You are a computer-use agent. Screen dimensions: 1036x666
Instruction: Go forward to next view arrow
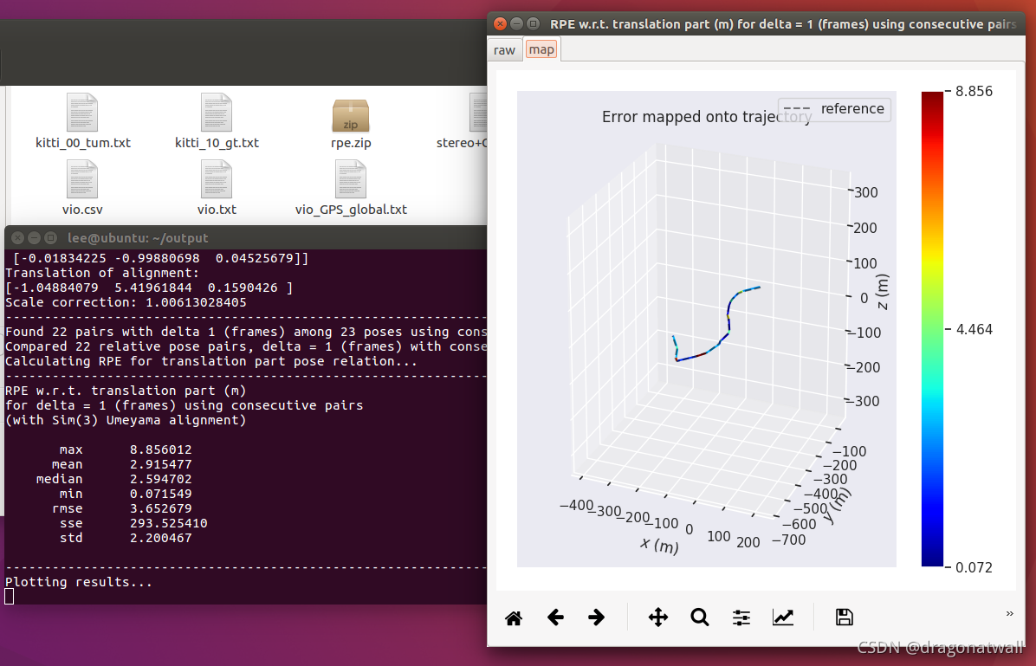click(596, 618)
